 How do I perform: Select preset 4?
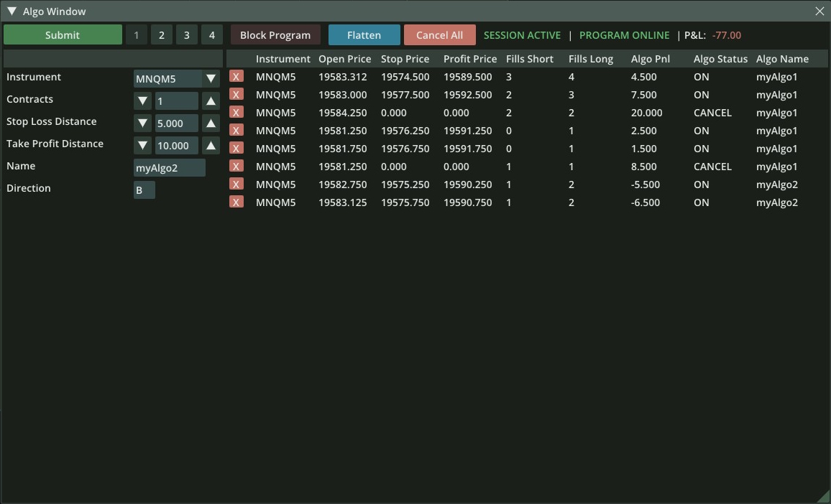click(212, 35)
